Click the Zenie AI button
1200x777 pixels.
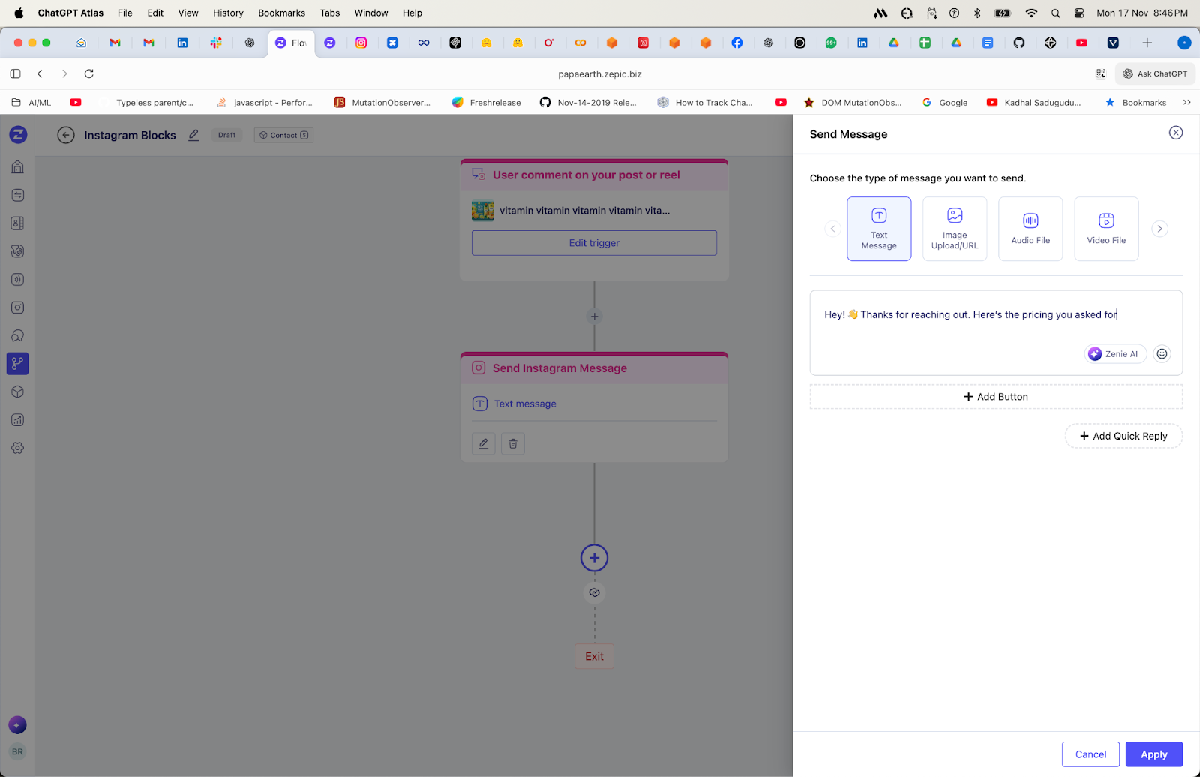coord(1115,354)
